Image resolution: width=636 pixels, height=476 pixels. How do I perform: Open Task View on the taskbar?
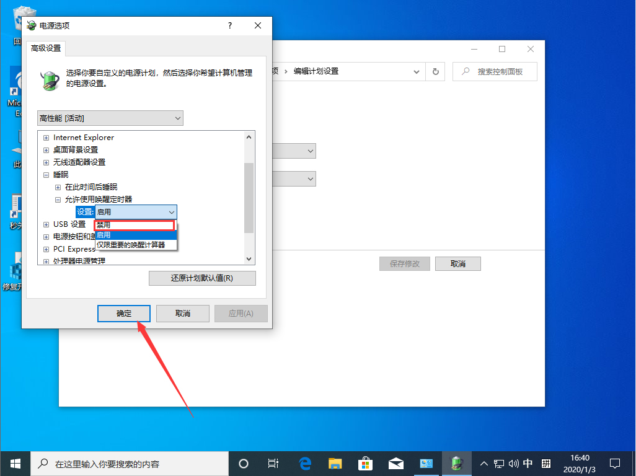(x=273, y=463)
